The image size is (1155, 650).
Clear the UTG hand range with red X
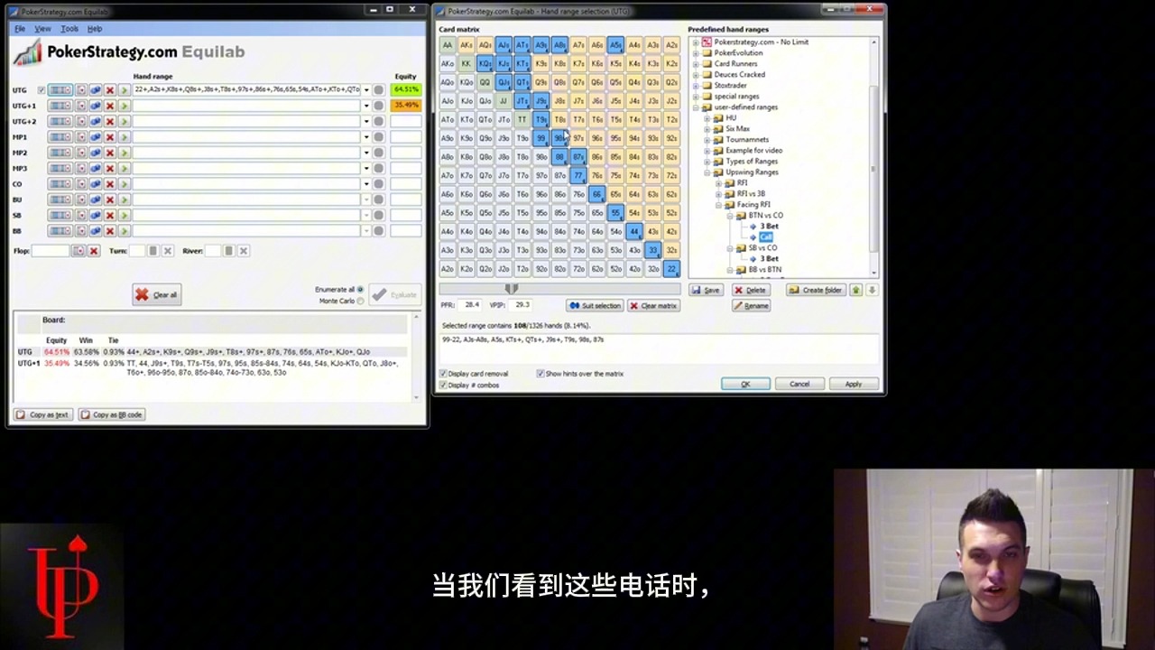tap(110, 90)
